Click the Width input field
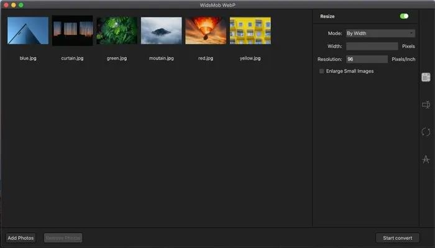This screenshot has height=248, width=435. (x=372, y=46)
